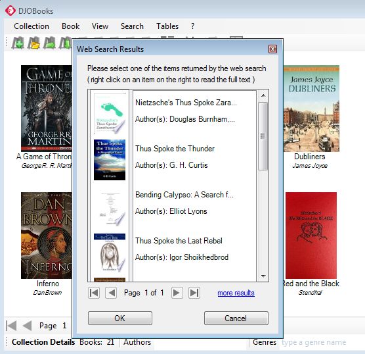Screen dimensions: 365x354
Task: Close the Web Search Results dialog
Action: tap(272, 49)
